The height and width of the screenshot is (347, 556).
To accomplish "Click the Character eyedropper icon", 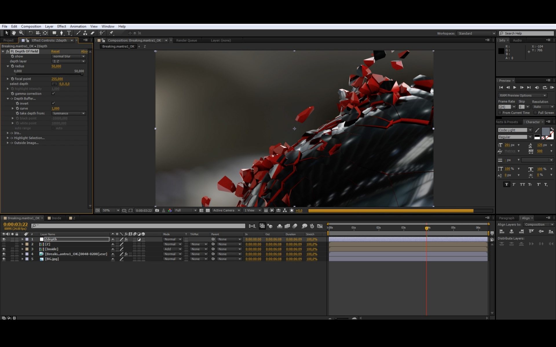I will tap(537, 130).
